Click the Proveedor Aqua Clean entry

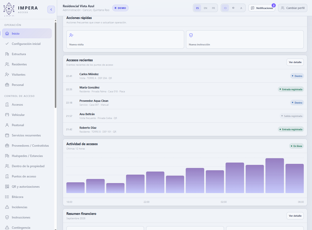[x=185, y=103]
